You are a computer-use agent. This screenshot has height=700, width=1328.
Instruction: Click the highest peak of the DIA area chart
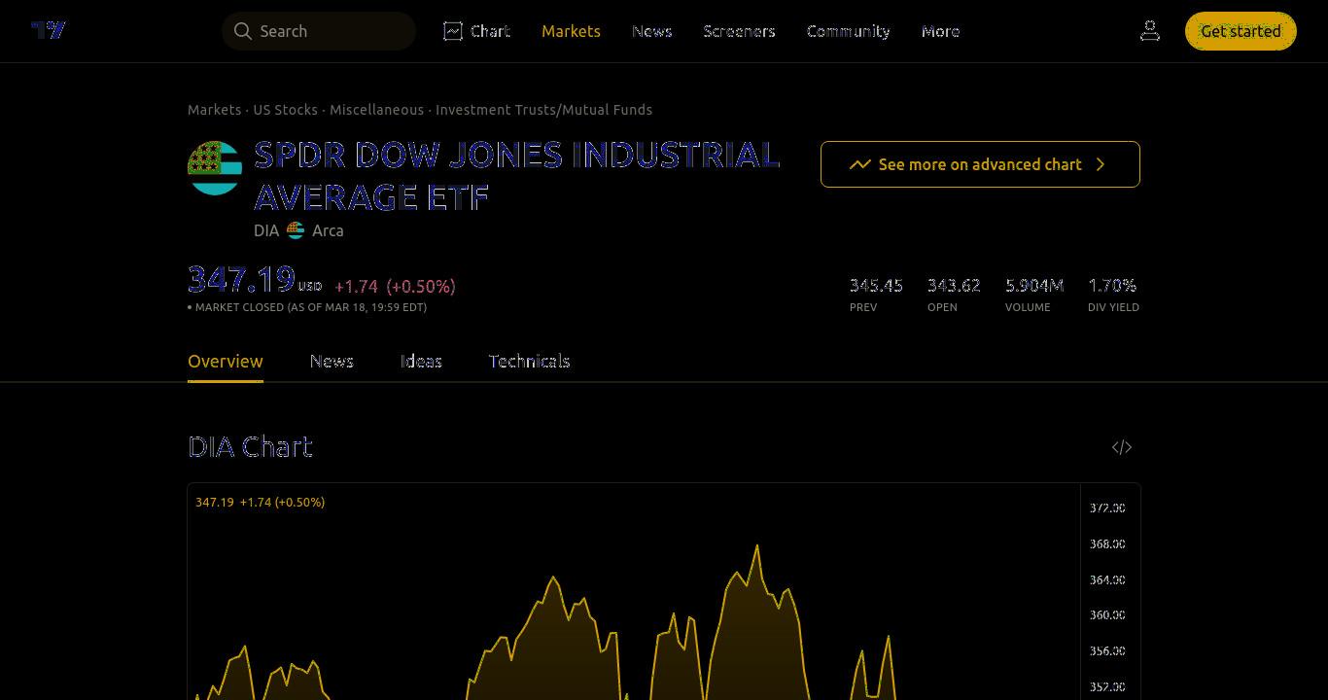pos(757,547)
